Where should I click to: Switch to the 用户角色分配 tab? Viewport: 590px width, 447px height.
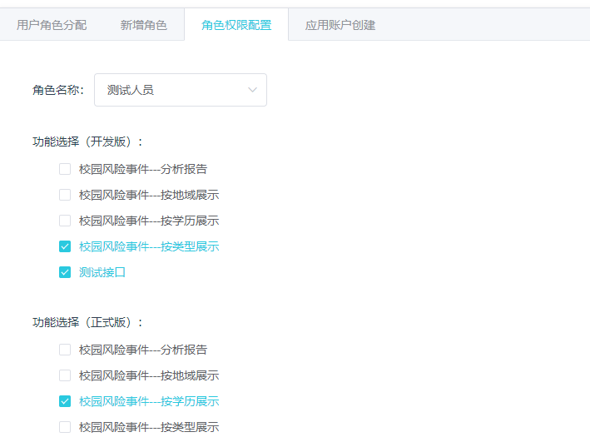52,25
